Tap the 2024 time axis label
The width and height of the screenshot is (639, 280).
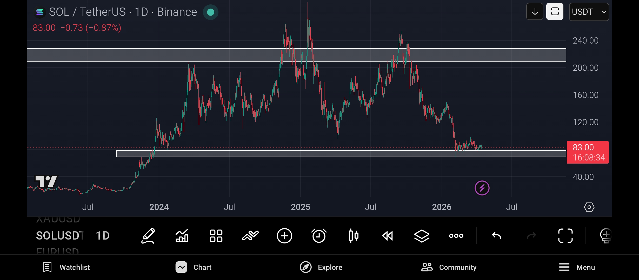pyautogui.click(x=159, y=207)
